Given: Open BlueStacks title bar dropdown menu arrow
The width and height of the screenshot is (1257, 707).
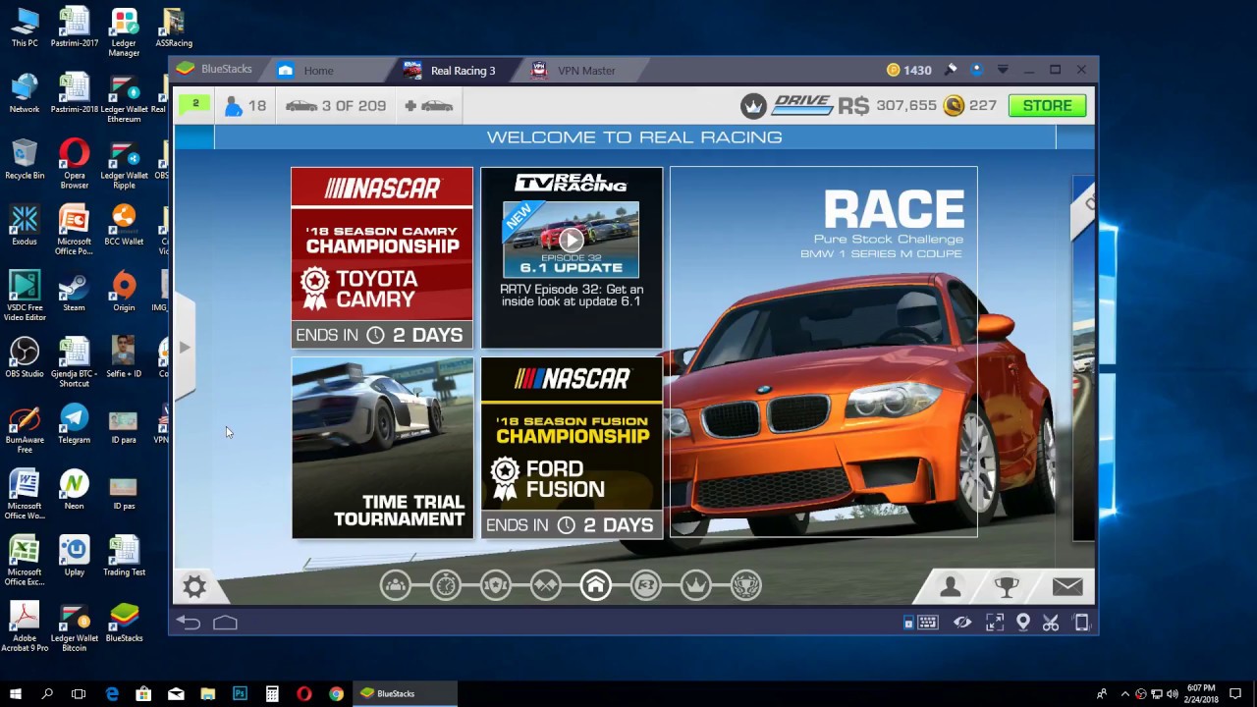Looking at the screenshot, I should tap(1003, 70).
